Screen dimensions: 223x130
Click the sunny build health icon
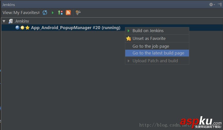(x=22, y=28)
